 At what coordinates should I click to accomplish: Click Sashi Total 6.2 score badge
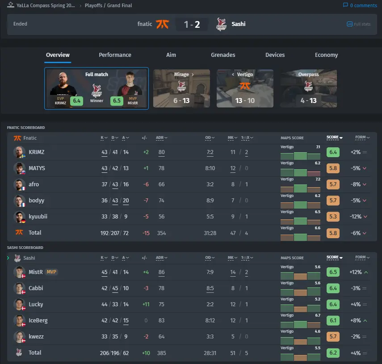coord(333,352)
